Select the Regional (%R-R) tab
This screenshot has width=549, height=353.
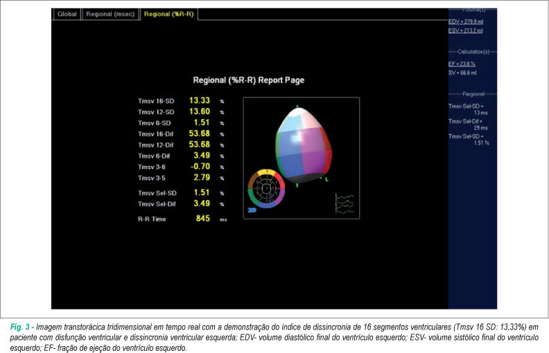(168, 15)
